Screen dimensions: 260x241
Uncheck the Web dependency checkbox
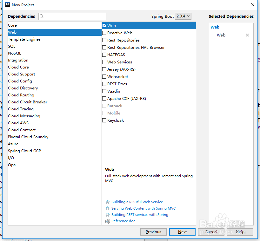(104, 26)
